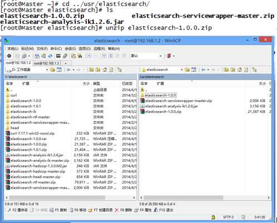
Task: Open the 标记(M) menu
Action: (27, 49)
